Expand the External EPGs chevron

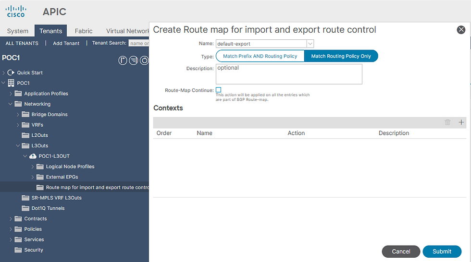tap(33, 177)
